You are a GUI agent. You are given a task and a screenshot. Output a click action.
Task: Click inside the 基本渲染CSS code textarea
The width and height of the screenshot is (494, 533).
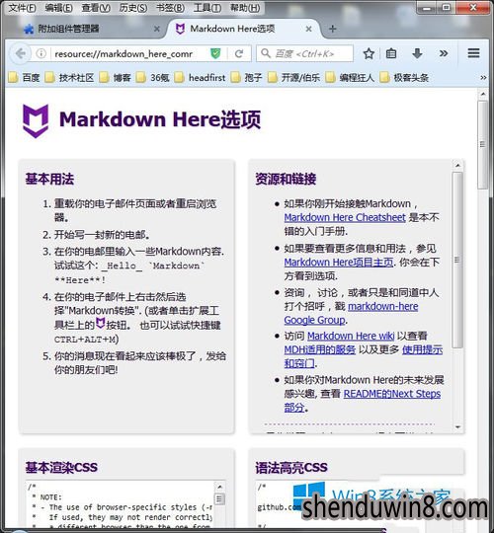[x=120, y=504]
